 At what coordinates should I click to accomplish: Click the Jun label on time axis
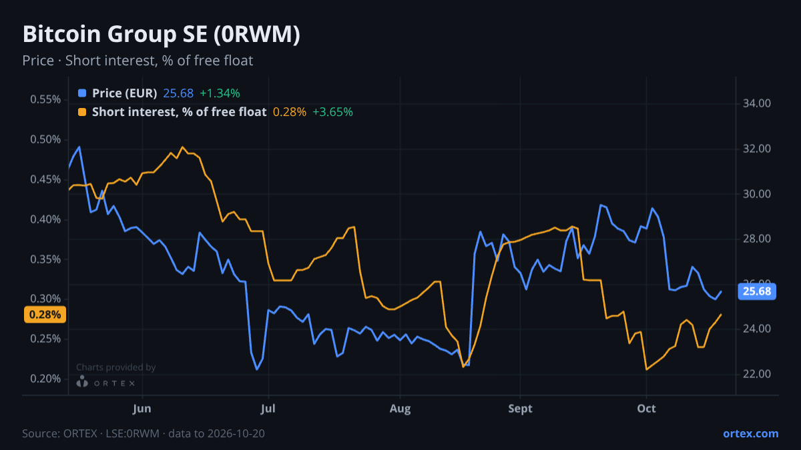(142, 409)
